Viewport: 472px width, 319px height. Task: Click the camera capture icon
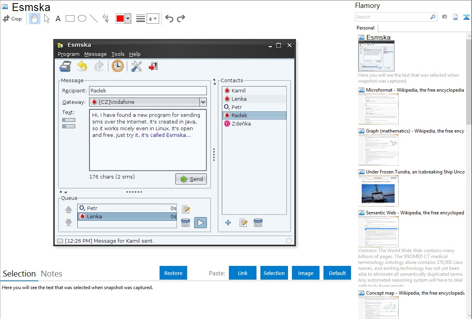coord(444,17)
